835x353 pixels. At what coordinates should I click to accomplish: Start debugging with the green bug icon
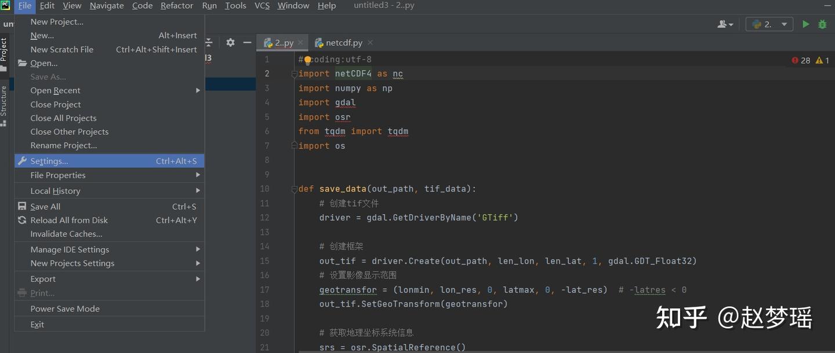coord(822,24)
